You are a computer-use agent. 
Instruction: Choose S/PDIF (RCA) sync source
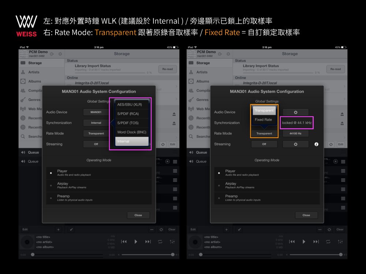[132, 114]
